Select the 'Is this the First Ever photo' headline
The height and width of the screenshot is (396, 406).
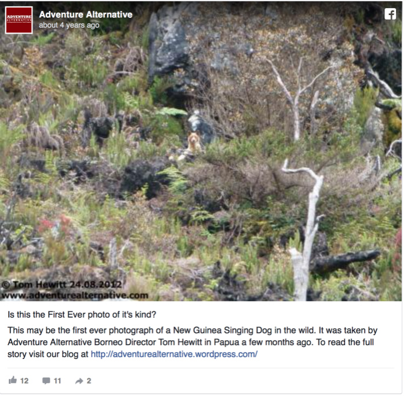point(82,314)
